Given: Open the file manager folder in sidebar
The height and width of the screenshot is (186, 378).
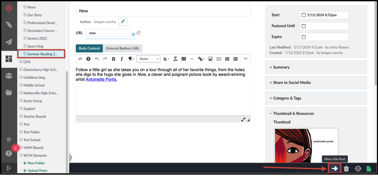Looking at the screenshot, I should point(9,92).
